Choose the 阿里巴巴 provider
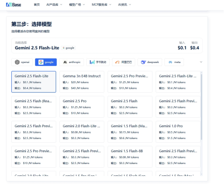The height and width of the screenshot is (185, 224). click(x=124, y=62)
